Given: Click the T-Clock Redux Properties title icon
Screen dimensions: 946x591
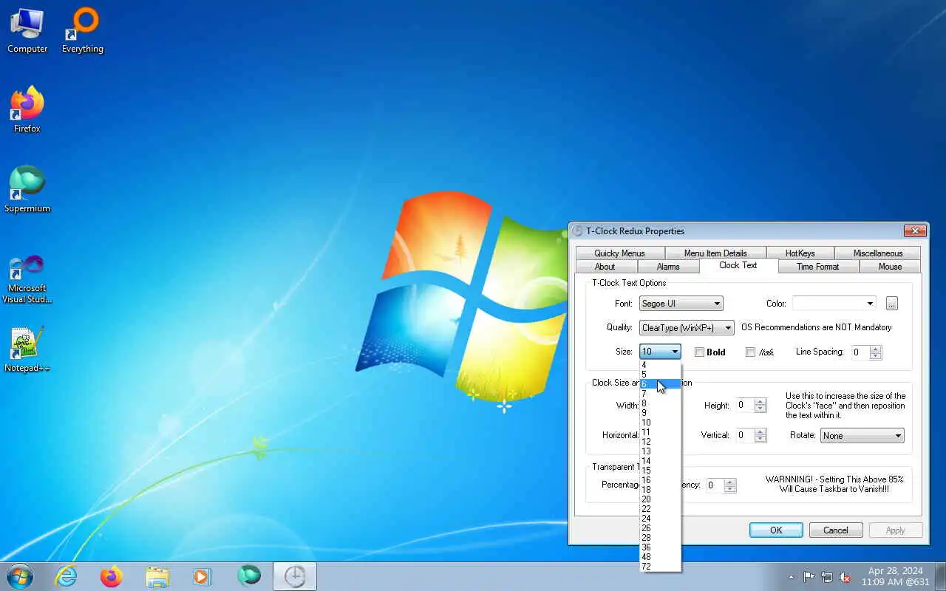Looking at the screenshot, I should tap(577, 231).
